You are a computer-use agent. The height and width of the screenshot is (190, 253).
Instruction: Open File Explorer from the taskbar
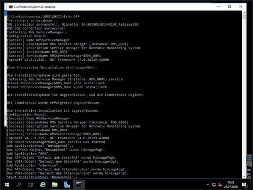click(x=55, y=185)
